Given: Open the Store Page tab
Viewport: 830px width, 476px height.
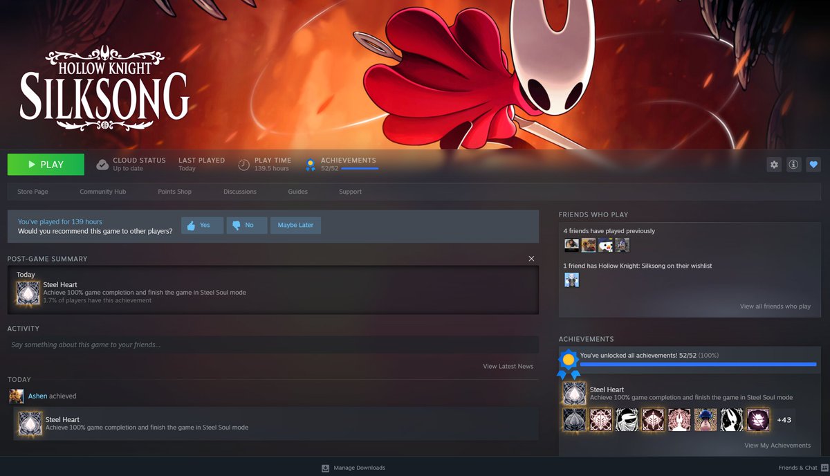Looking at the screenshot, I should coord(33,192).
